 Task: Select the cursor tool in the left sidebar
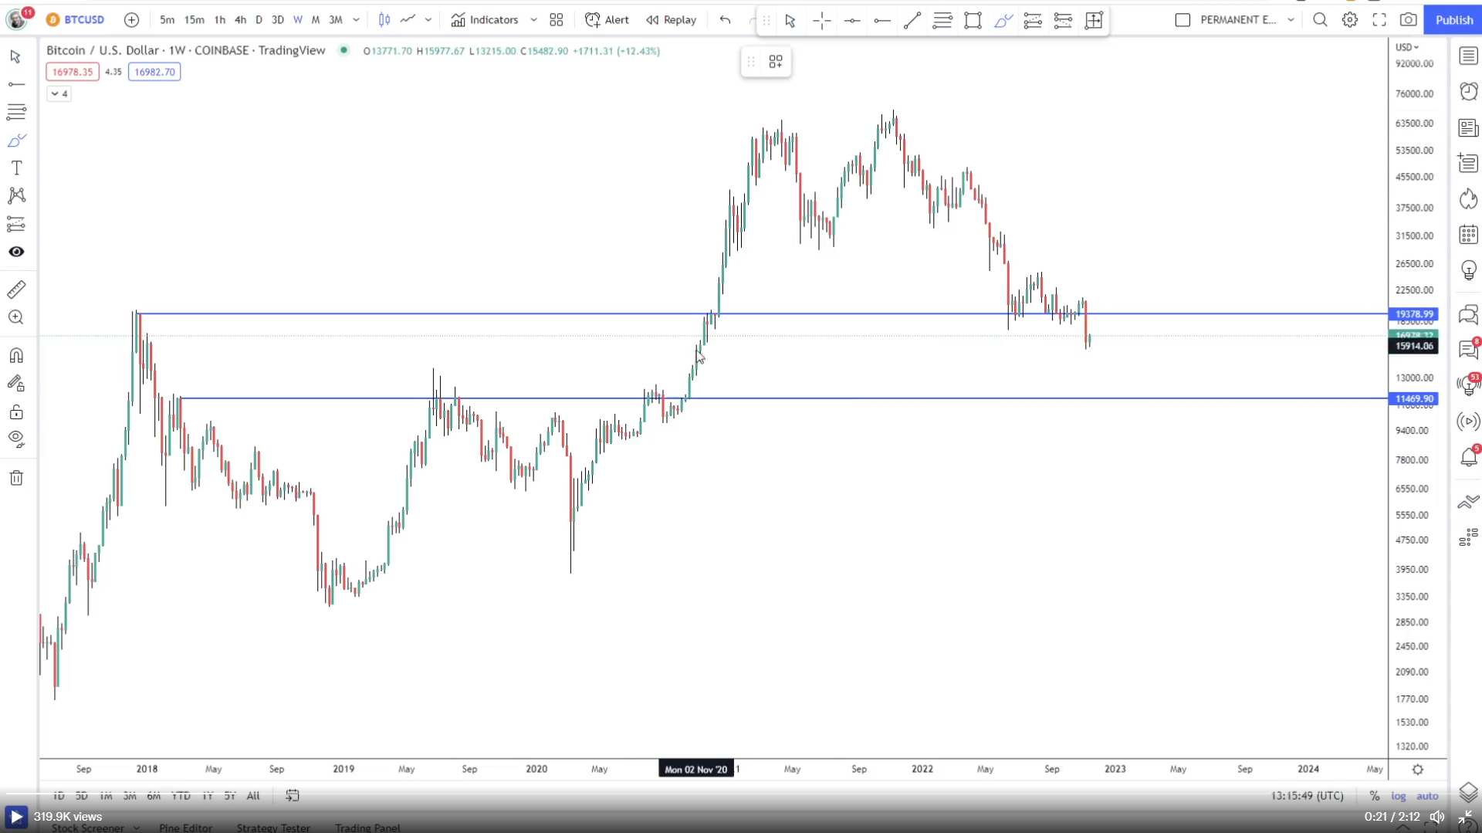point(16,56)
